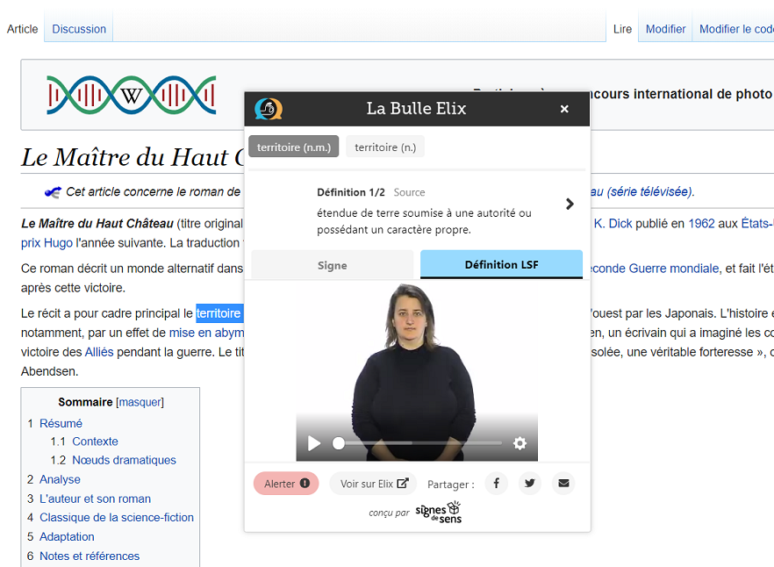Open the Article tab
774x567 pixels.
(x=22, y=29)
